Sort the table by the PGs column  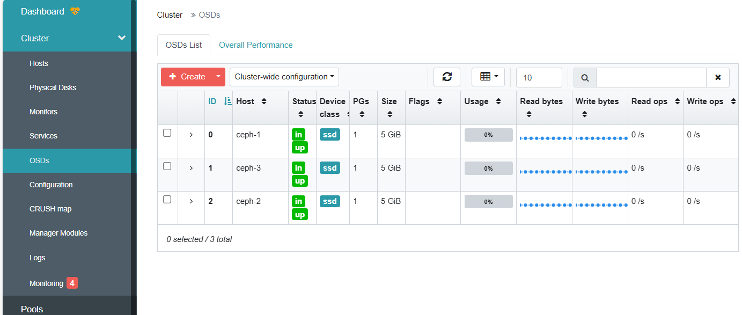362,114
